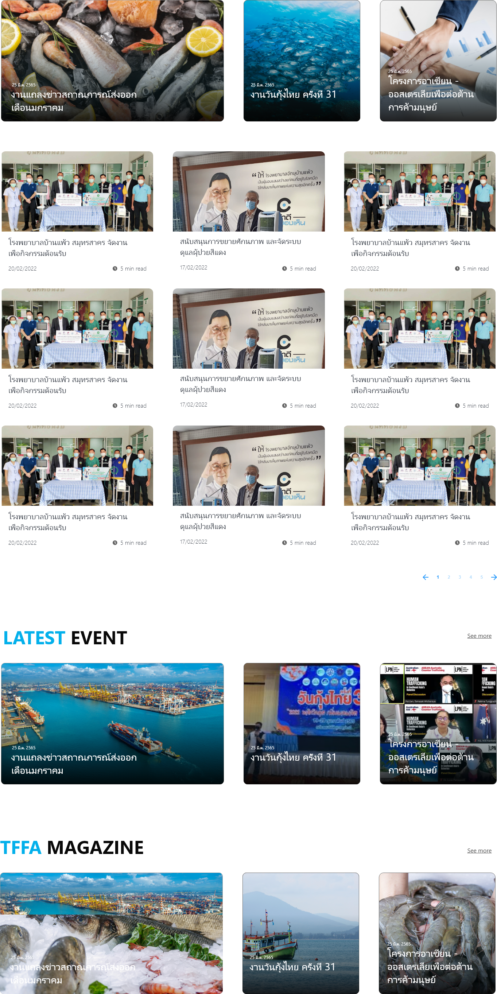
Task: Open See more link for Latest Event
Action: [479, 636]
